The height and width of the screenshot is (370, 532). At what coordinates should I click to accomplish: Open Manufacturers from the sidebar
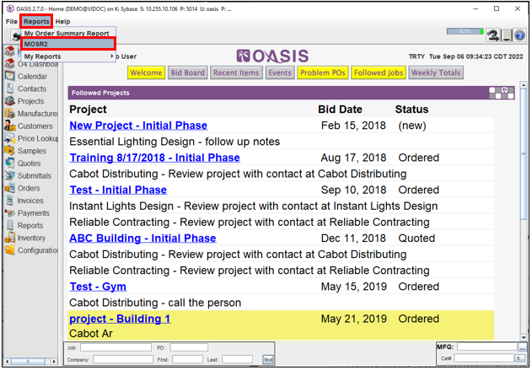31,114
